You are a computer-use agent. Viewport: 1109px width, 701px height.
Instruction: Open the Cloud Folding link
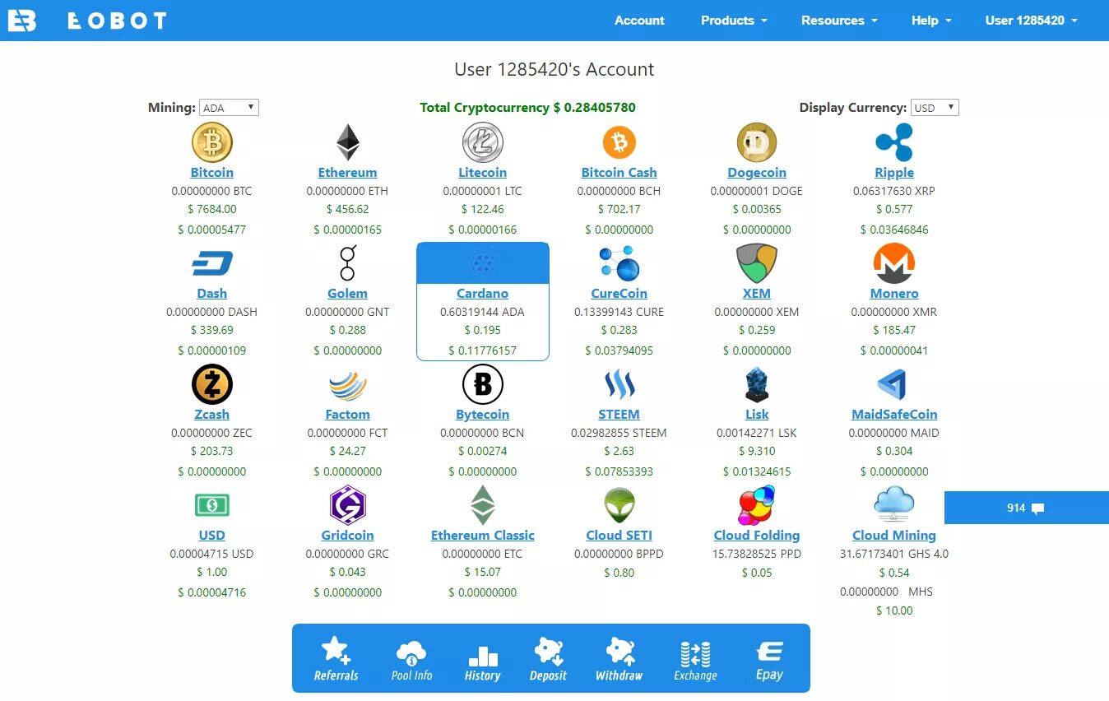pyautogui.click(x=757, y=536)
